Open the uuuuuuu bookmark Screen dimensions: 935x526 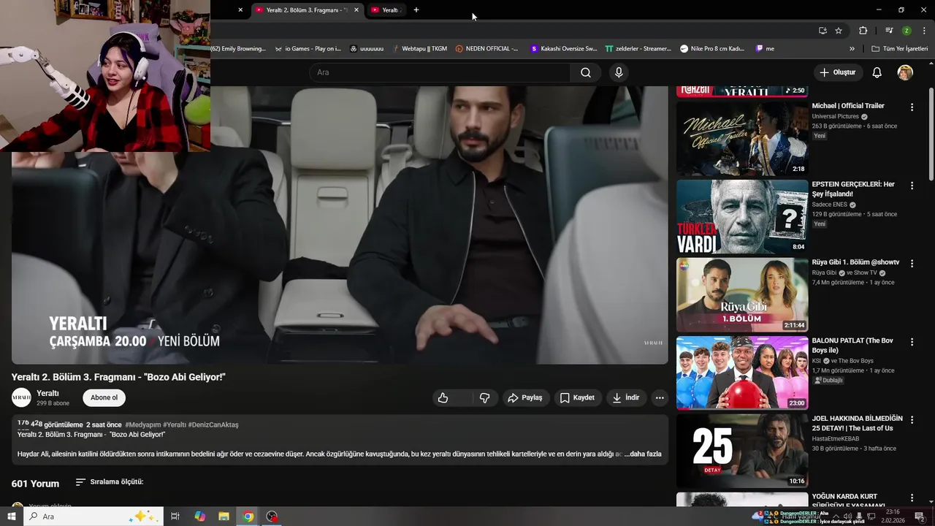[x=367, y=49]
